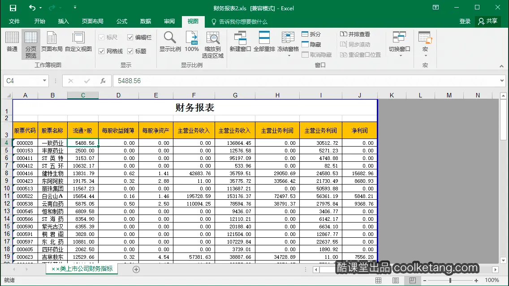This screenshot has width=509, height=286.
Task: Switch to the Home (开始) tab
Action: pyautogui.click(x=39, y=21)
